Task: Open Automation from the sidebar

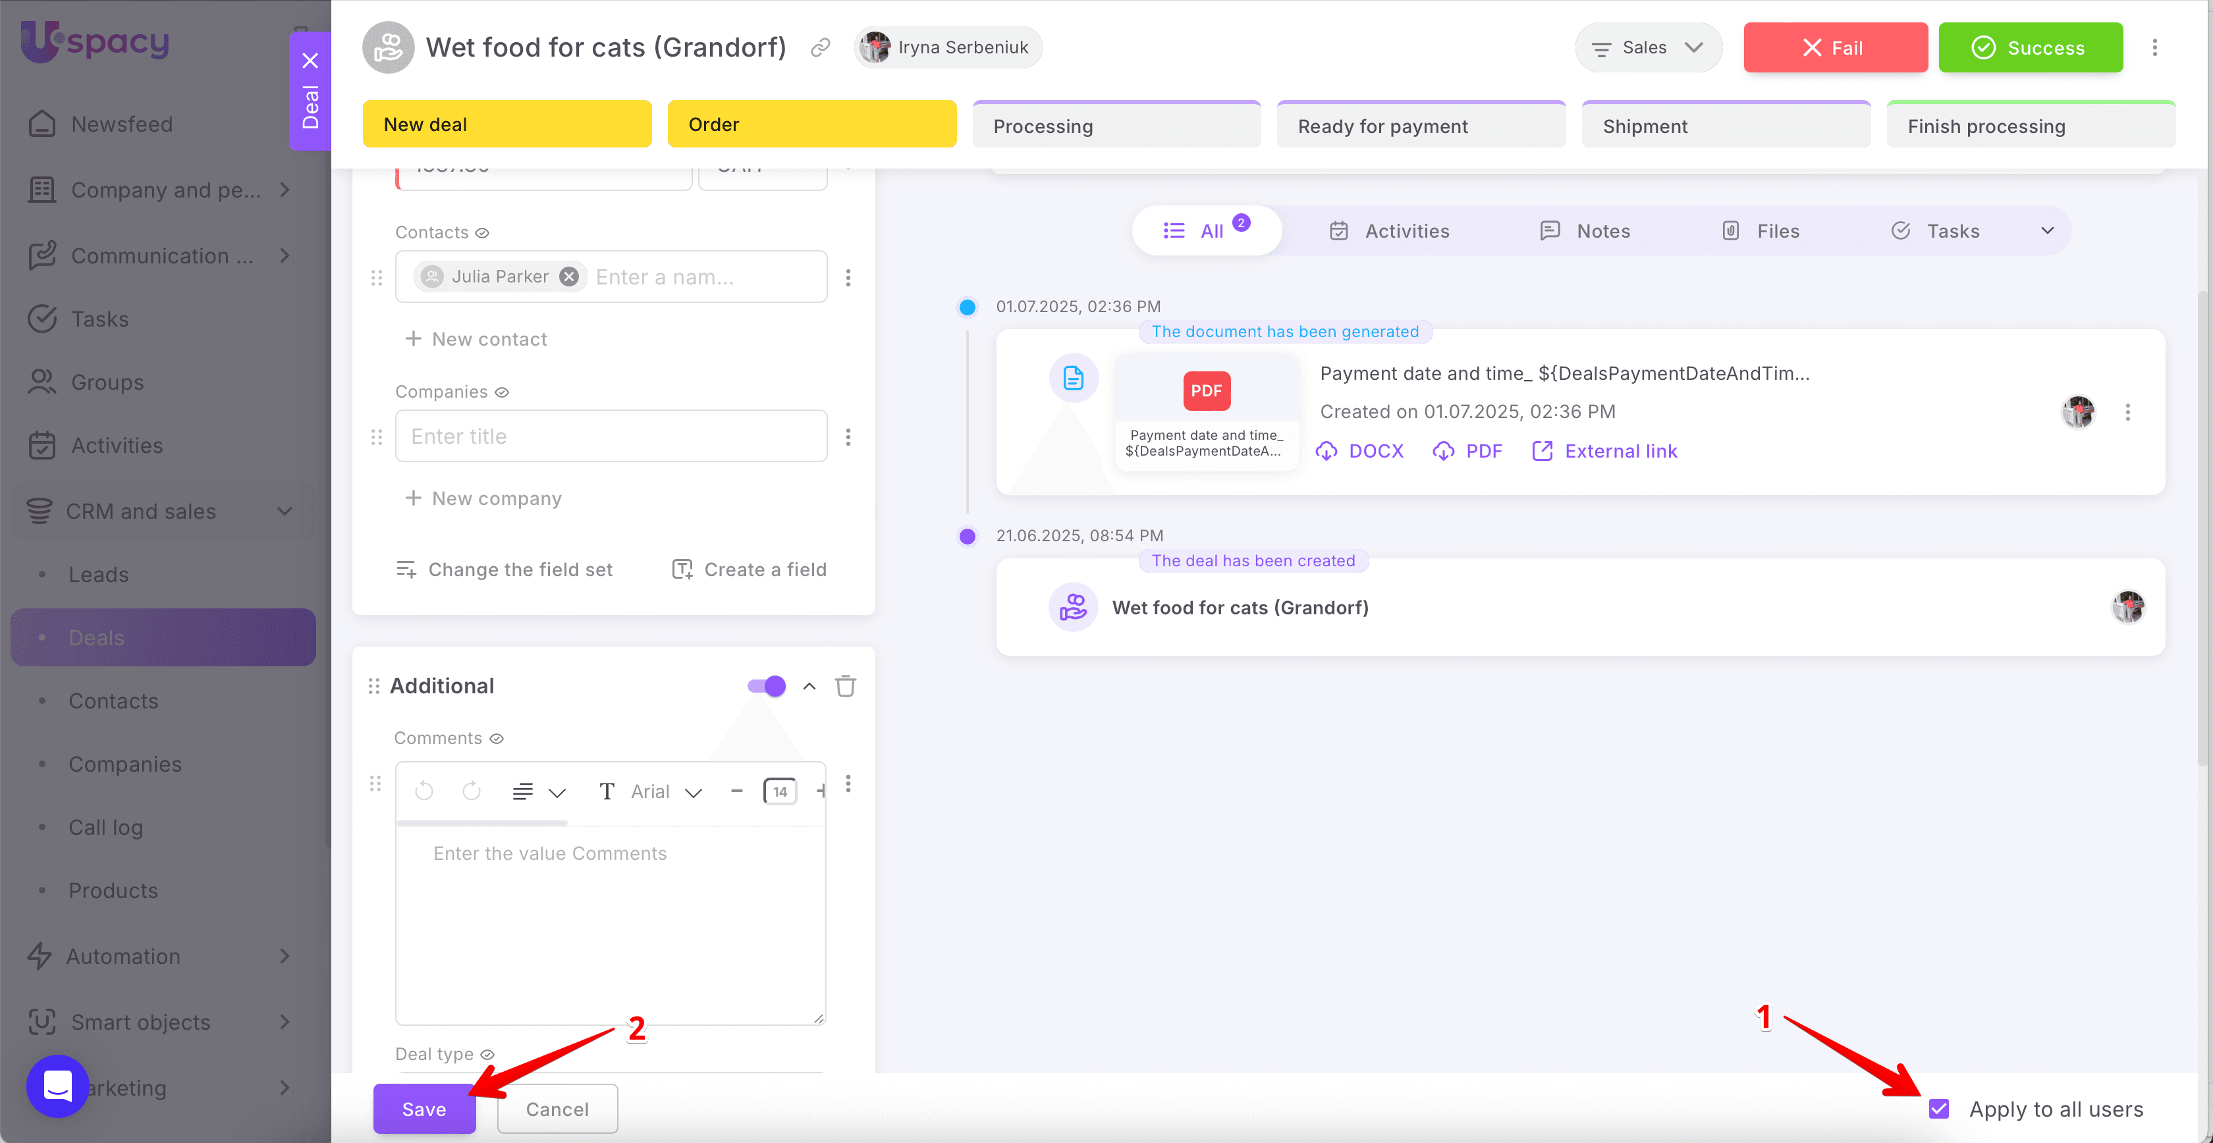Action: click(x=123, y=956)
